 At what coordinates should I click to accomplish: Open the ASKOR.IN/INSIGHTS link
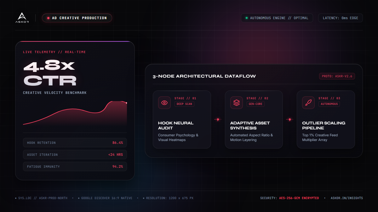[x=347, y=198]
